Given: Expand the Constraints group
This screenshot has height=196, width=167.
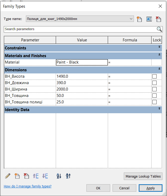Looking at the screenshot, I should tap(159, 47).
